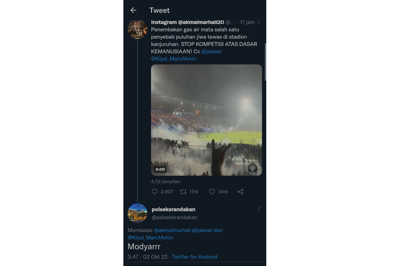The image size is (398, 266).
Task: Open three-dot menu beside polseksrandakan
Action: (259, 209)
